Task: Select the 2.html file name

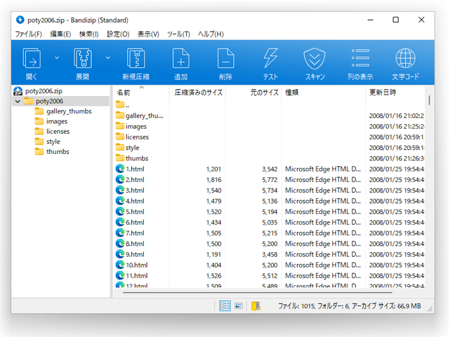Action: (135, 180)
